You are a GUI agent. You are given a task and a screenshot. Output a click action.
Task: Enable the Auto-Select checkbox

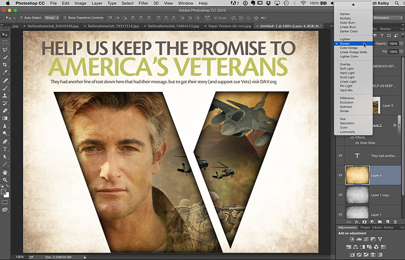tap(21, 18)
